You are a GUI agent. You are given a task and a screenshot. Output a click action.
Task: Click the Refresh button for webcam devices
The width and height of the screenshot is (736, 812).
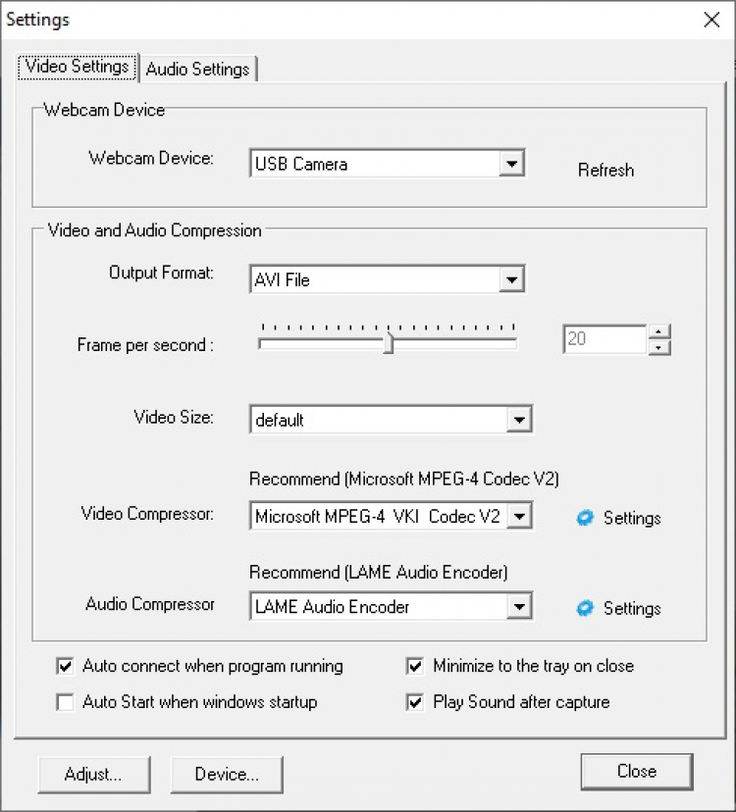(605, 171)
